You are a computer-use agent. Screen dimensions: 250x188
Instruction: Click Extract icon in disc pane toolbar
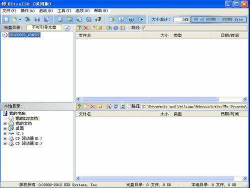coord(109,28)
